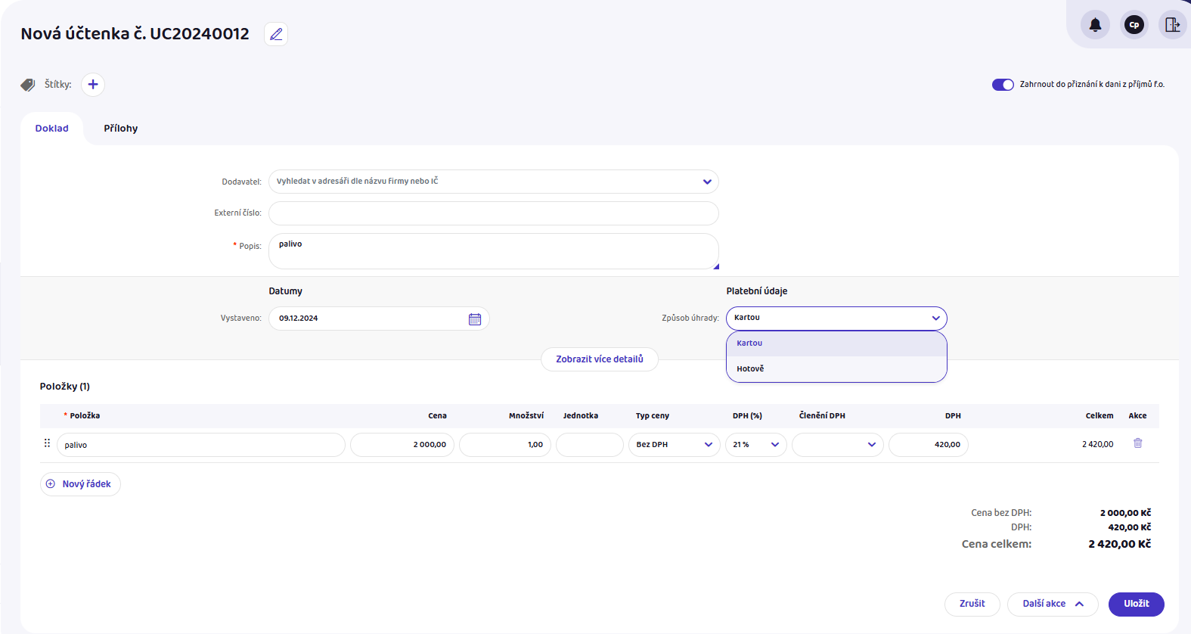Image resolution: width=1191 pixels, height=634 pixels.
Task: Click the Jednotka column header
Action: point(581,416)
